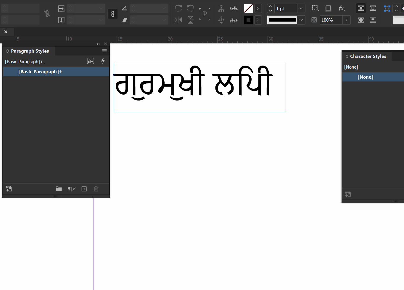404x290 pixels.
Task: Select the Rotate 90° Clockwise icon
Action: point(178,8)
